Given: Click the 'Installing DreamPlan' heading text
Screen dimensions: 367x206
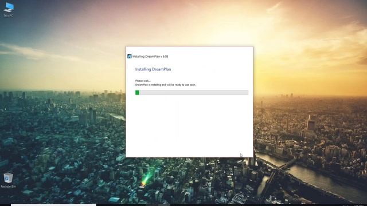Looking at the screenshot, I should pyautogui.click(x=153, y=69).
